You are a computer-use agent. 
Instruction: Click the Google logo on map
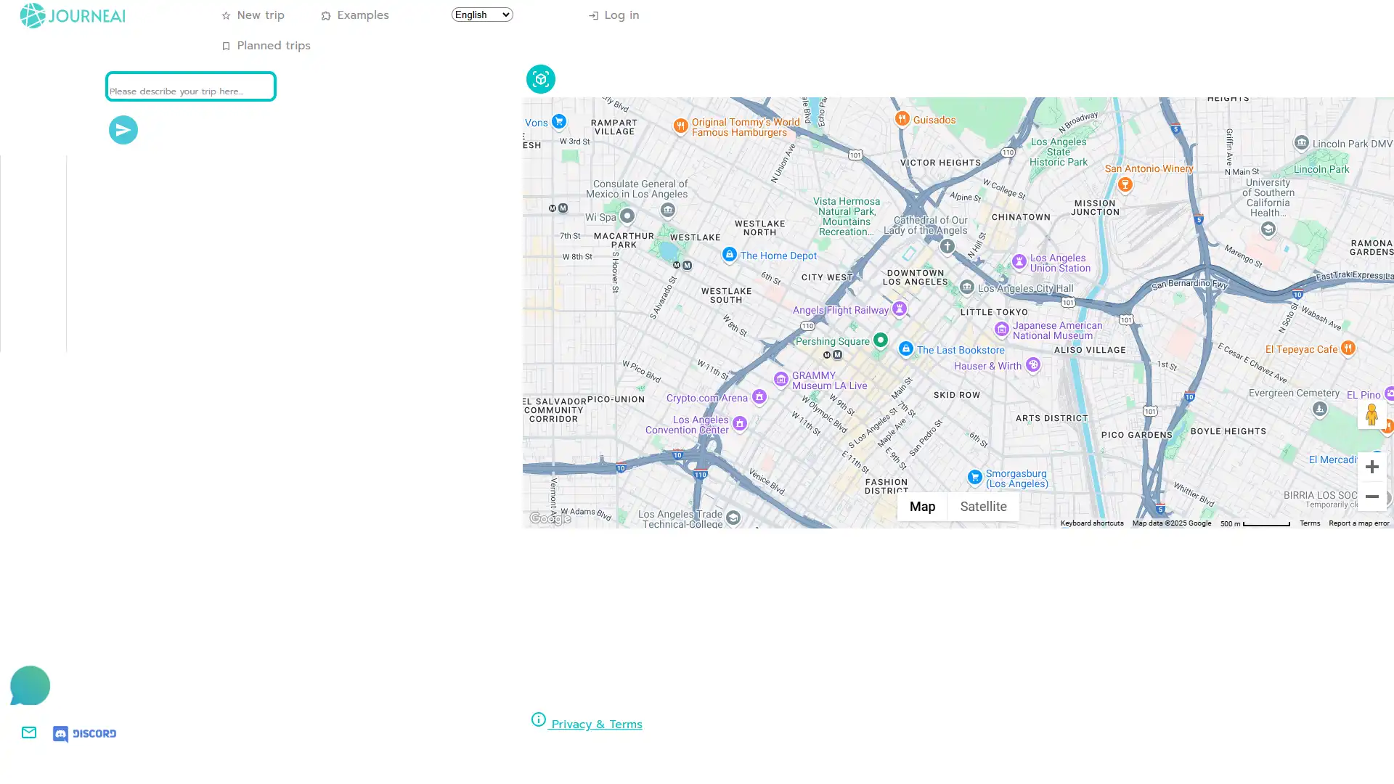(x=550, y=518)
